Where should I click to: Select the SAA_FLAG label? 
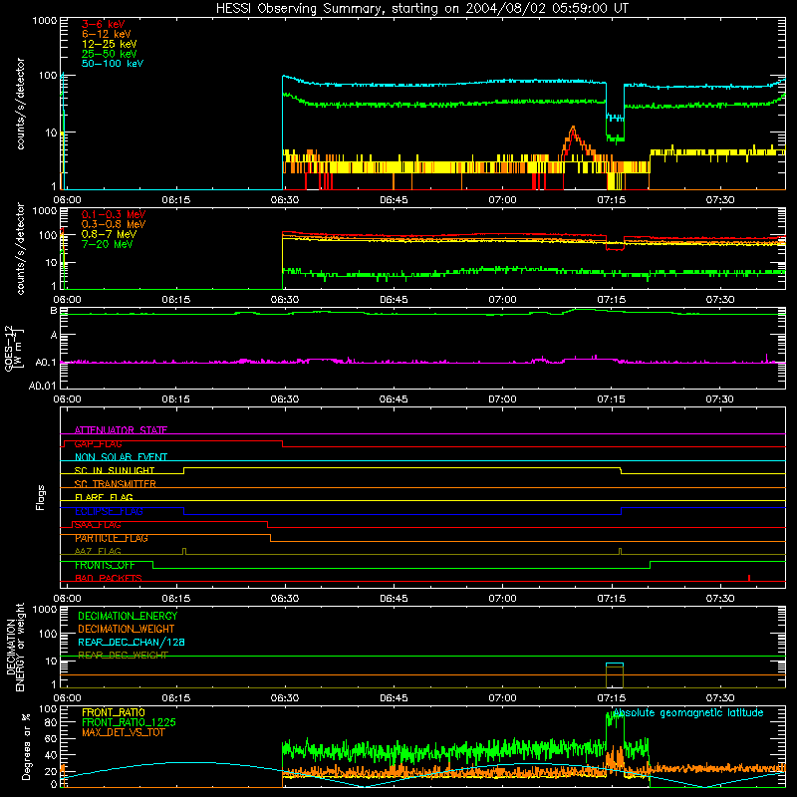point(97,525)
